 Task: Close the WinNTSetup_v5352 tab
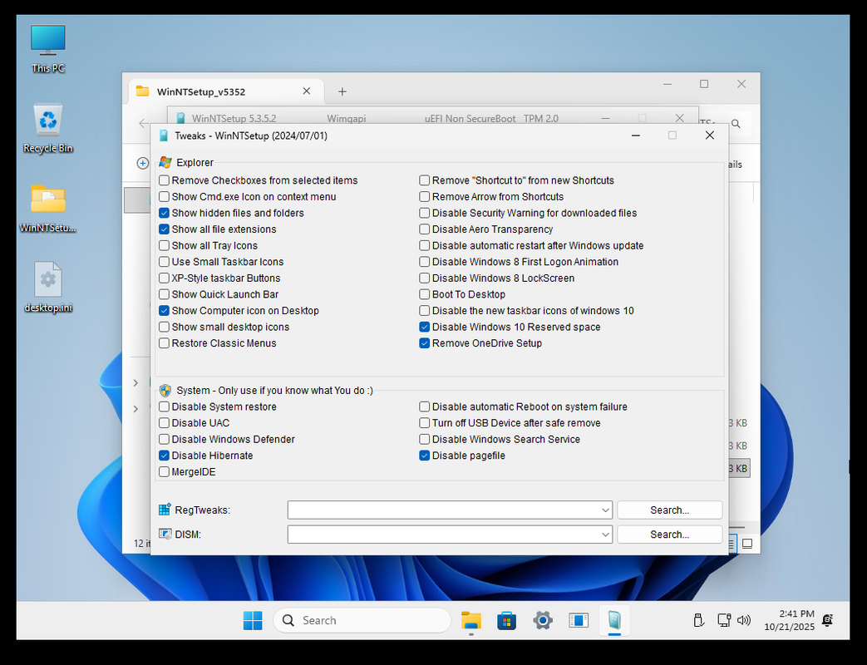pyautogui.click(x=307, y=91)
